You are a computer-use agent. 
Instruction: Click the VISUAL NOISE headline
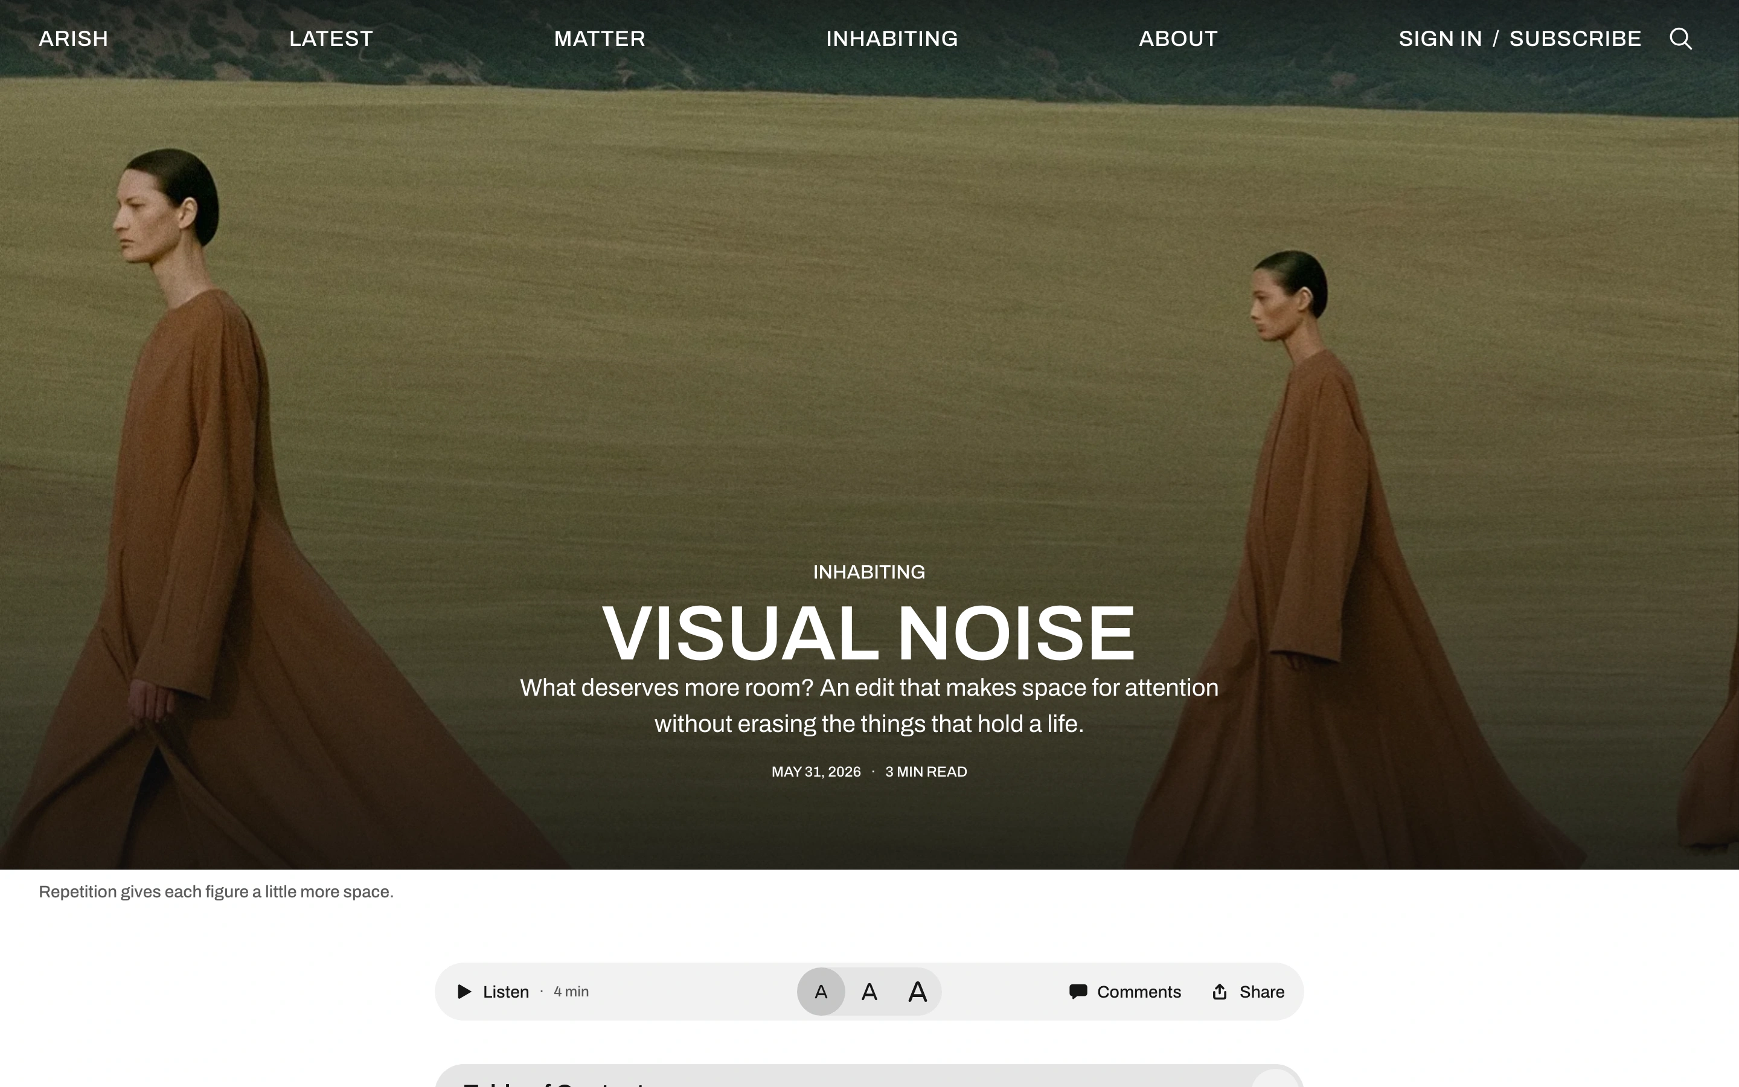coord(869,633)
